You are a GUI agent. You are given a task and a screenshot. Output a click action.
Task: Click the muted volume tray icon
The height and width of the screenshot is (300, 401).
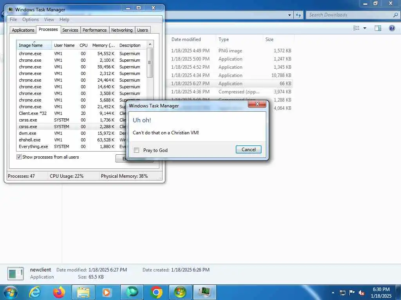pyautogui.click(x=361, y=293)
